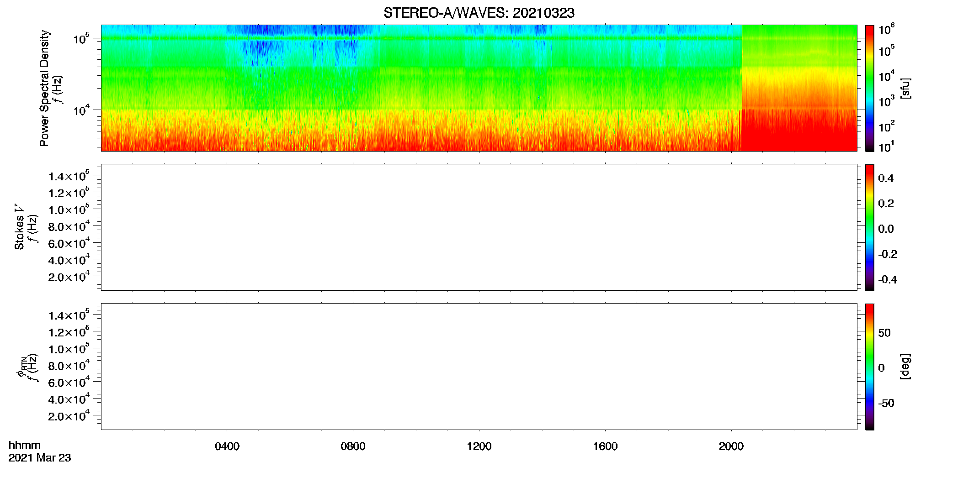This screenshot has height=493, width=958.
Task: Click the 1600 time axis label
Action: [605, 446]
